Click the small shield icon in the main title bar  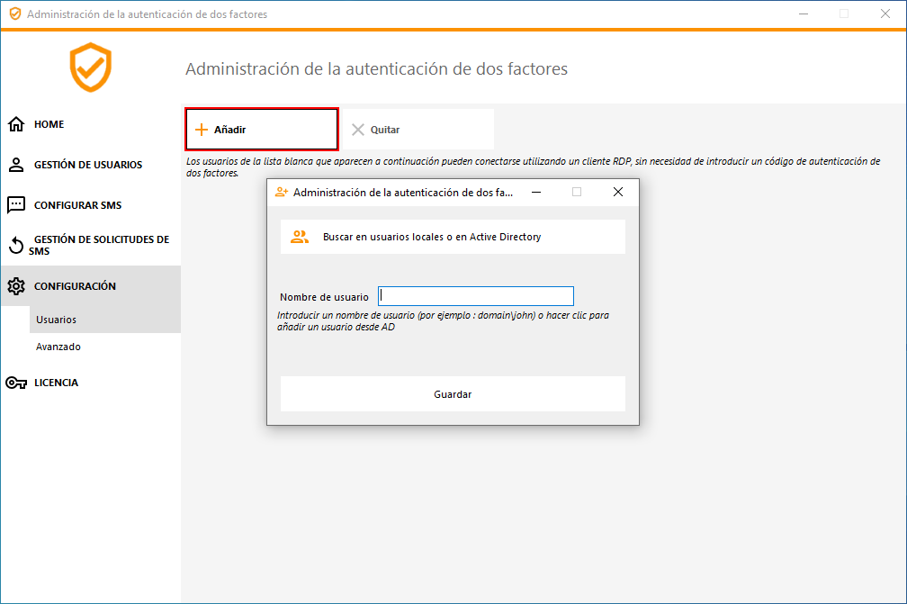point(14,14)
